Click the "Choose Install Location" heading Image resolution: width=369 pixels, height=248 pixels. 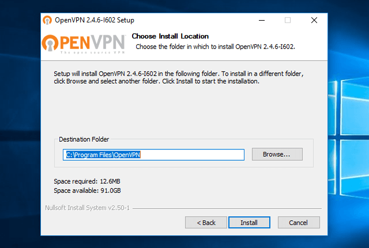coord(170,36)
